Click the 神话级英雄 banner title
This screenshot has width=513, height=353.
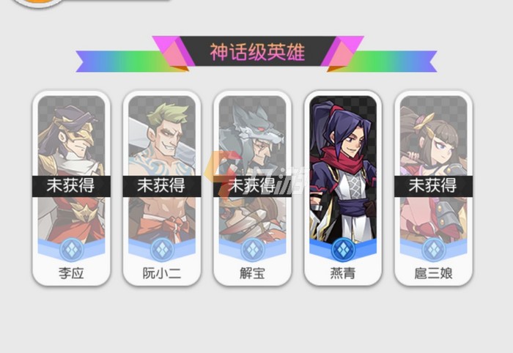click(257, 52)
